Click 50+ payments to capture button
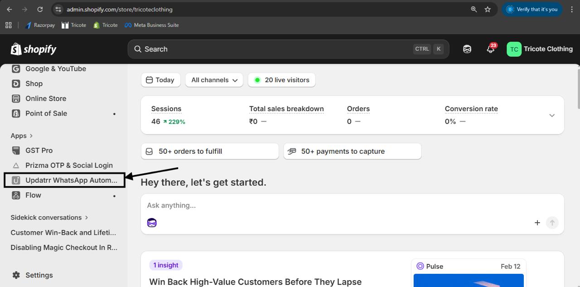Viewport: 580px width, 287px height. (352, 151)
